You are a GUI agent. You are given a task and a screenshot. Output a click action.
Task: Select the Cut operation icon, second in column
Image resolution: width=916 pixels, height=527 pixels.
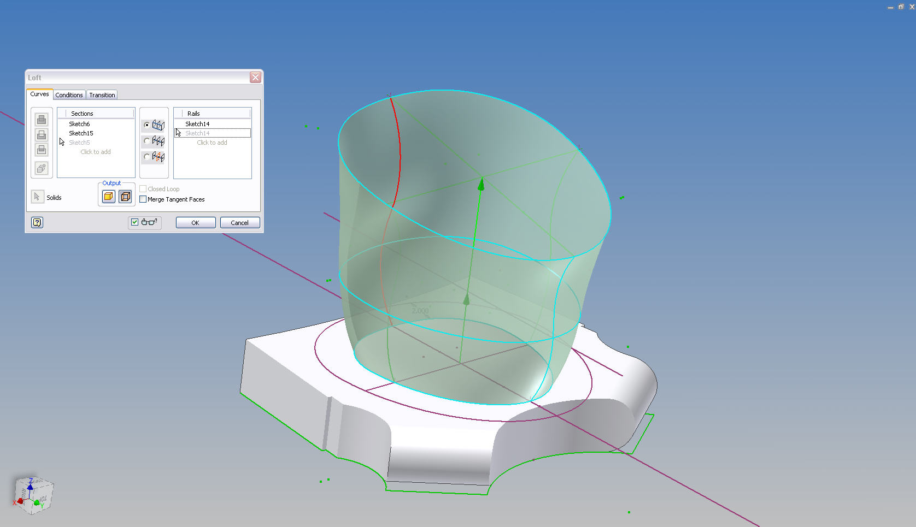pyautogui.click(x=42, y=135)
